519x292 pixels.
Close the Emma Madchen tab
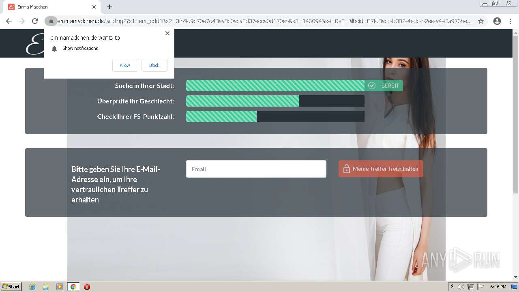94,7
